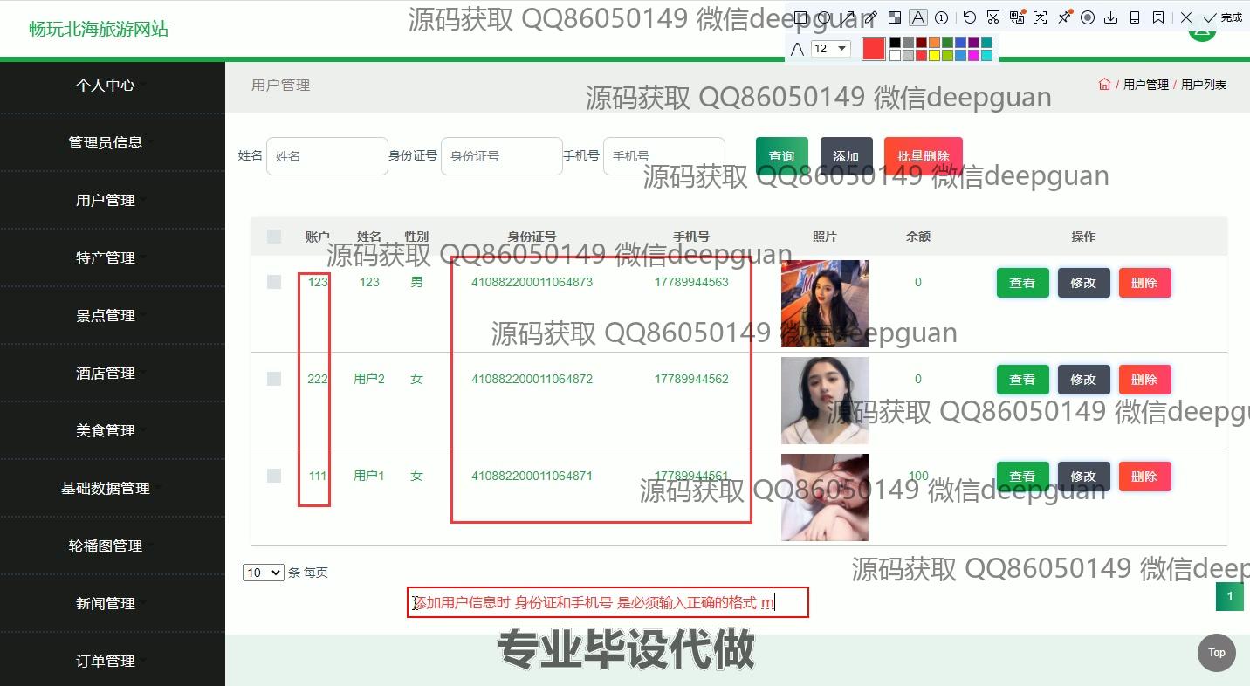Image resolution: width=1250 pixels, height=686 pixels.
Task: Click the 身份证号 search input field
Action: click(x=501, y=156)
